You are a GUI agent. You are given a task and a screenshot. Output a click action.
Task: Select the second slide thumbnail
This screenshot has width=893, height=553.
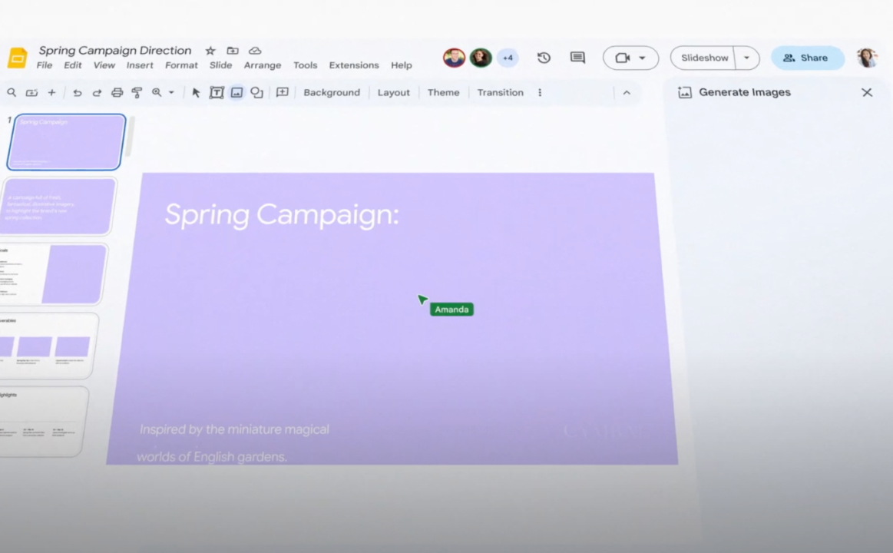point(60,206)
